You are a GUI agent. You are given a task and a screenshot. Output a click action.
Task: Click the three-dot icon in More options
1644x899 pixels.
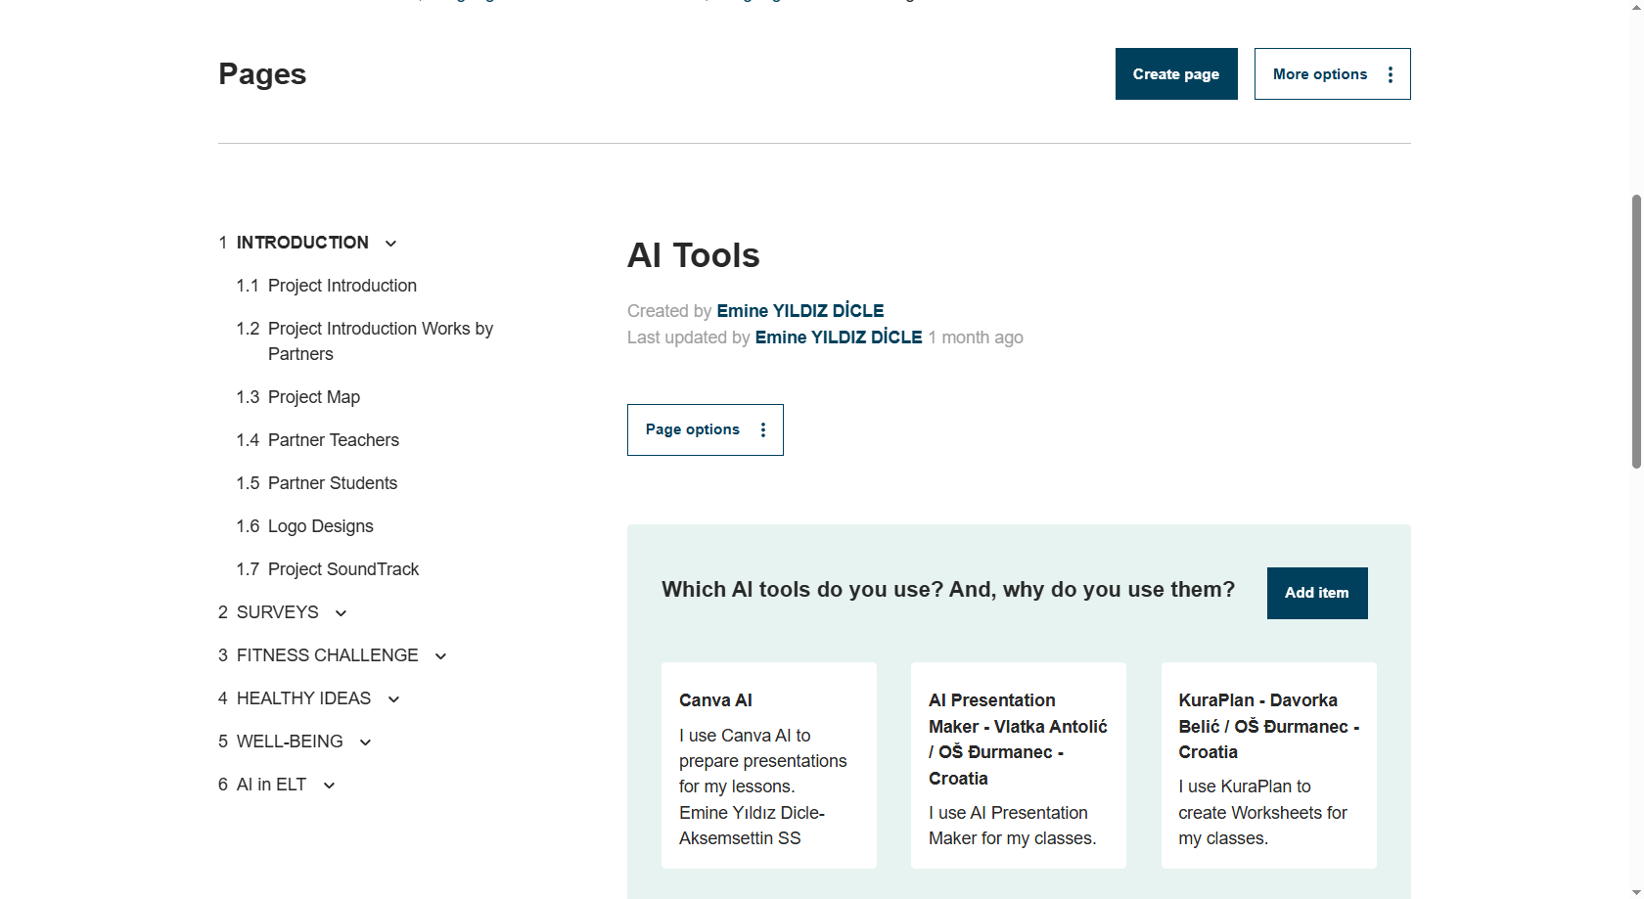point(1391,74)
